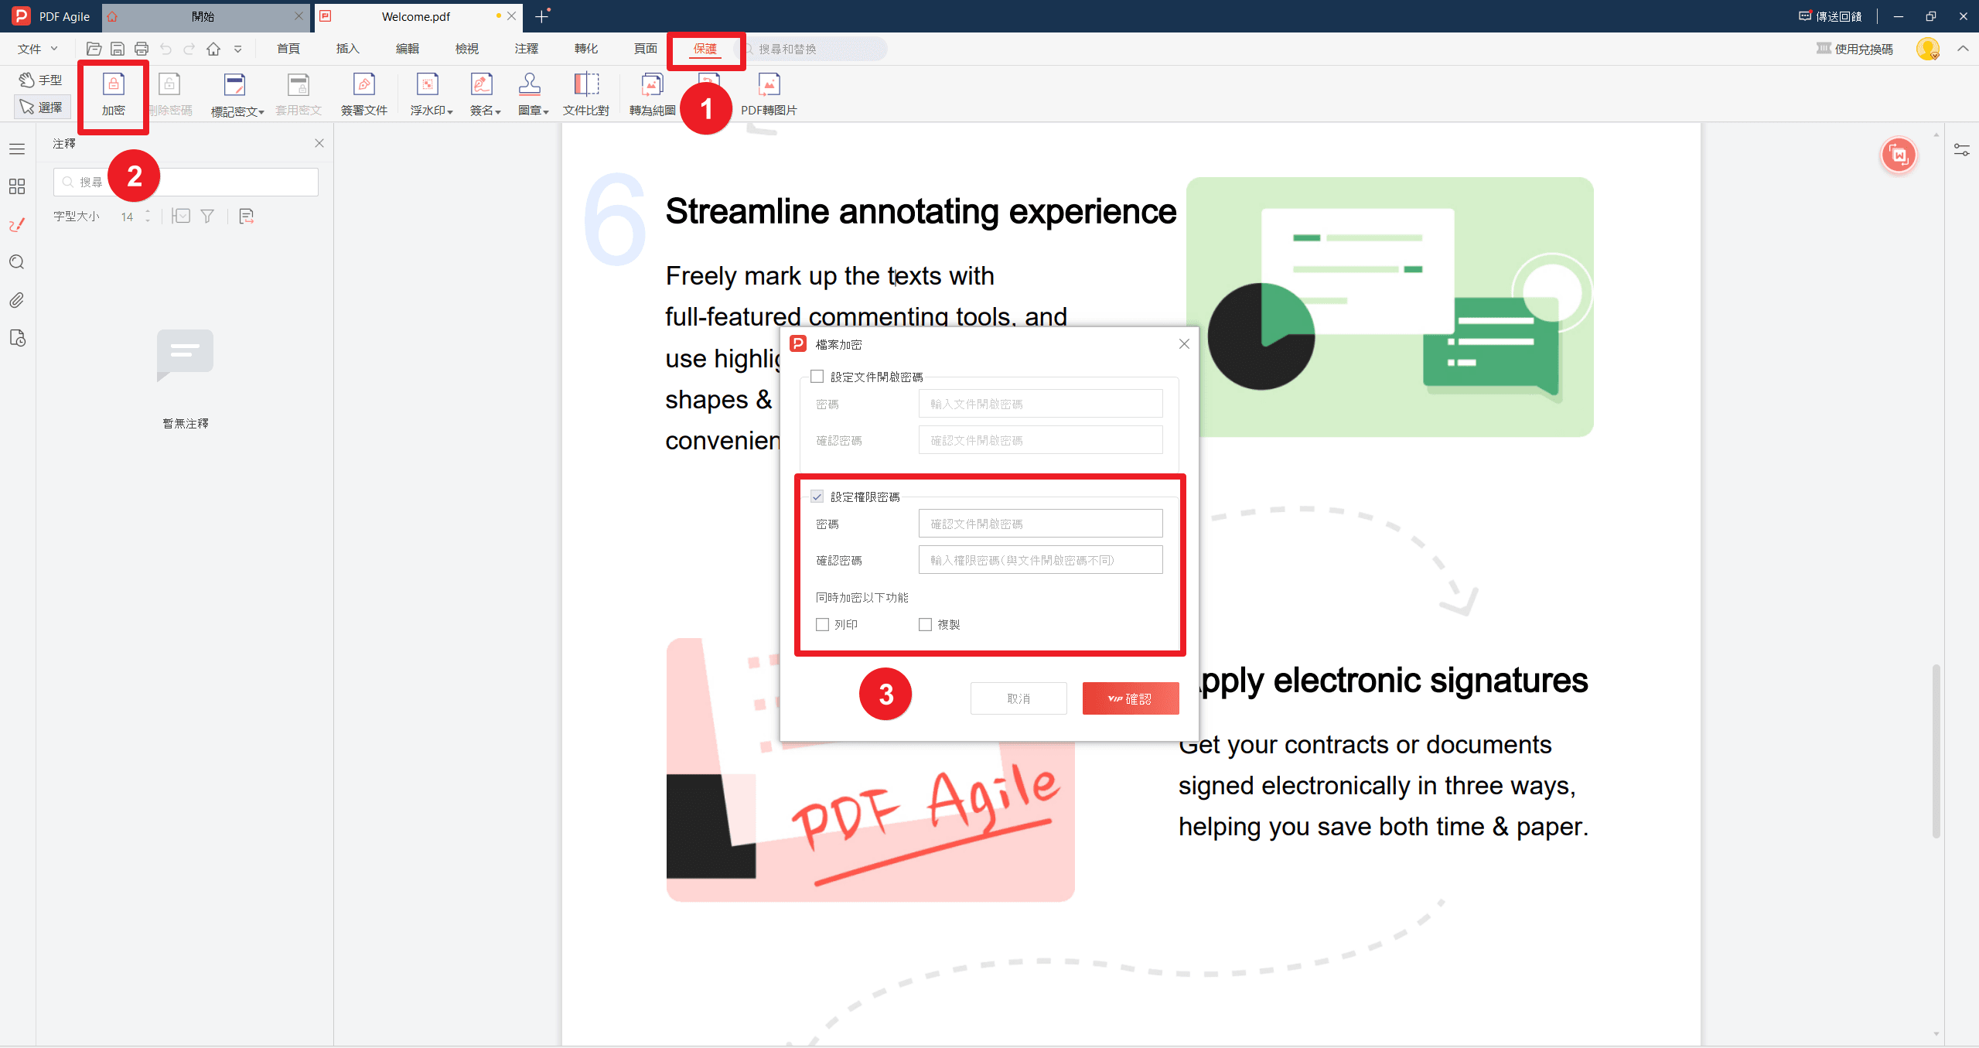Select the 選擇 selection tool
Screen dimensions: 1979x1048
(43, 107)
